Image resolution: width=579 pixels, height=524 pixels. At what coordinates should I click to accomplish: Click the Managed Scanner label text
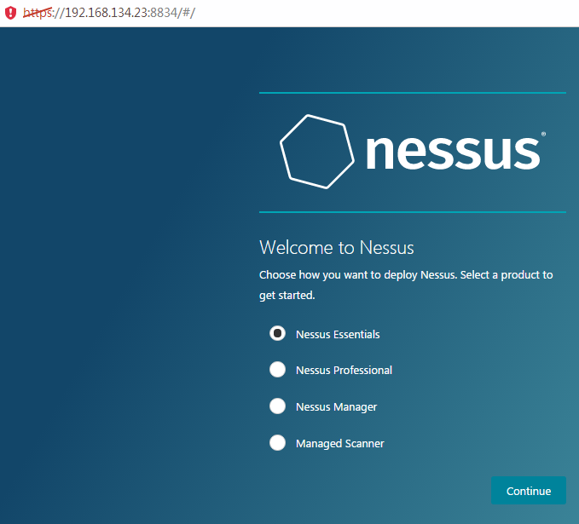pos(339,444)
